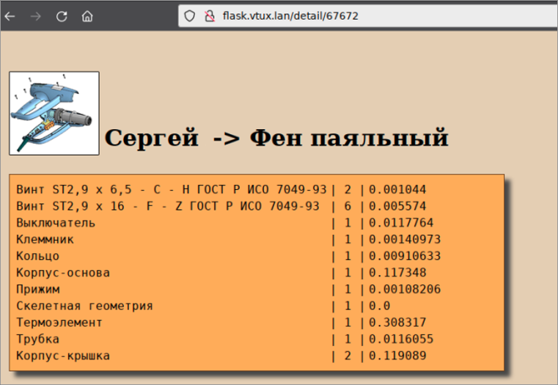Viewport: 558px width, 385px height.
Task: Reload the current page
Action: pos(62,15)
